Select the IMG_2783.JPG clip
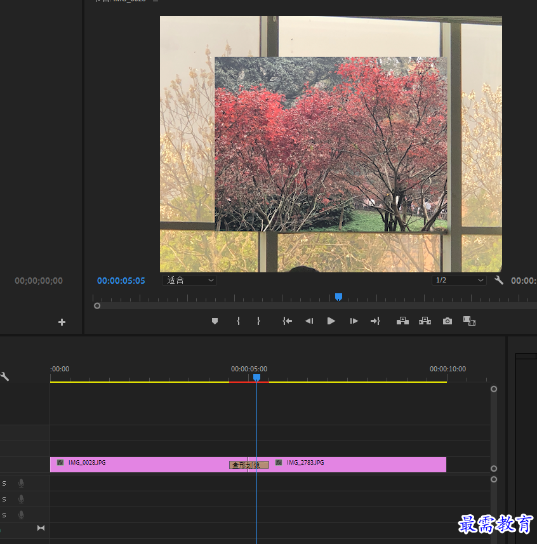 pyautogui.click(x=357, y=465)
